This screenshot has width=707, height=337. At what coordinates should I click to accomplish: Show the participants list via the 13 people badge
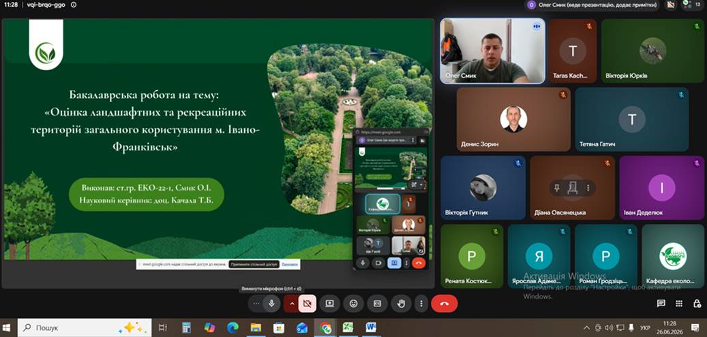point(693,5)
